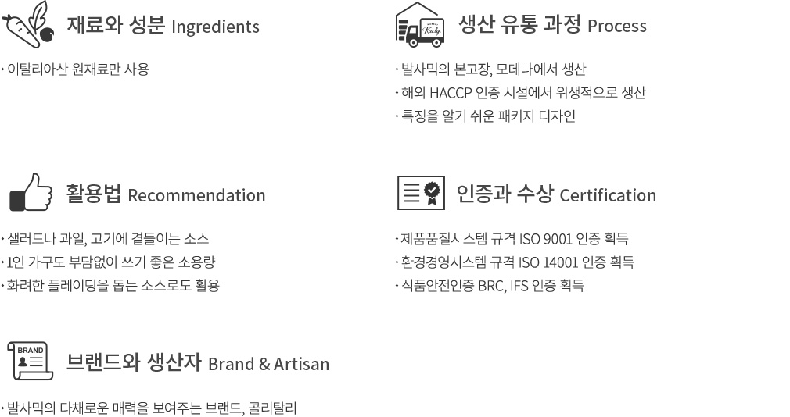The width and height of the screenshot is (790, 417).
Task: Click the HACCP 인증 시설 bullet text
Action: tap(520, 93)
